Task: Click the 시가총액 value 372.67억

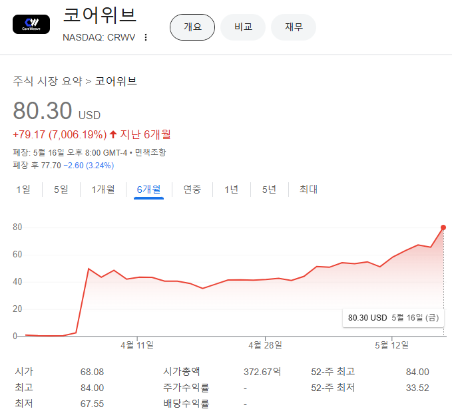Action: pyautogui.click(x=262, y=372)
